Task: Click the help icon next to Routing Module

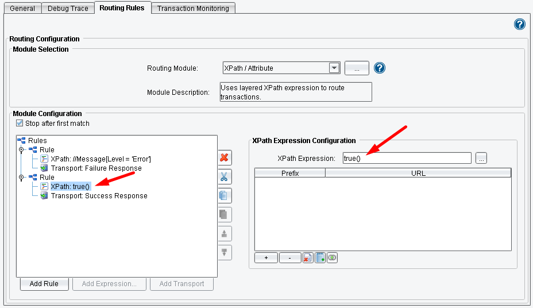Action: tap(379, 68)
